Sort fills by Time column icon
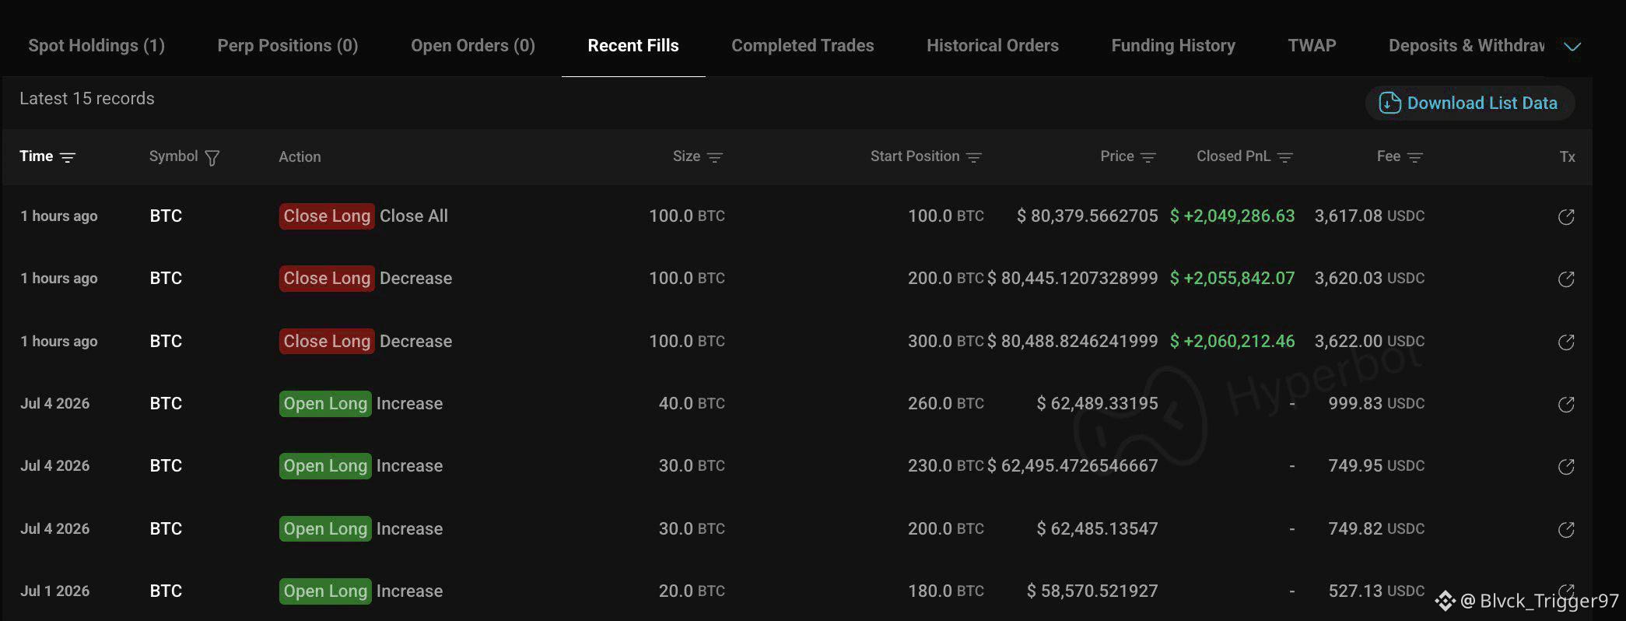The width and height of the screenshot is (1626, 621). tap(68, 157)
